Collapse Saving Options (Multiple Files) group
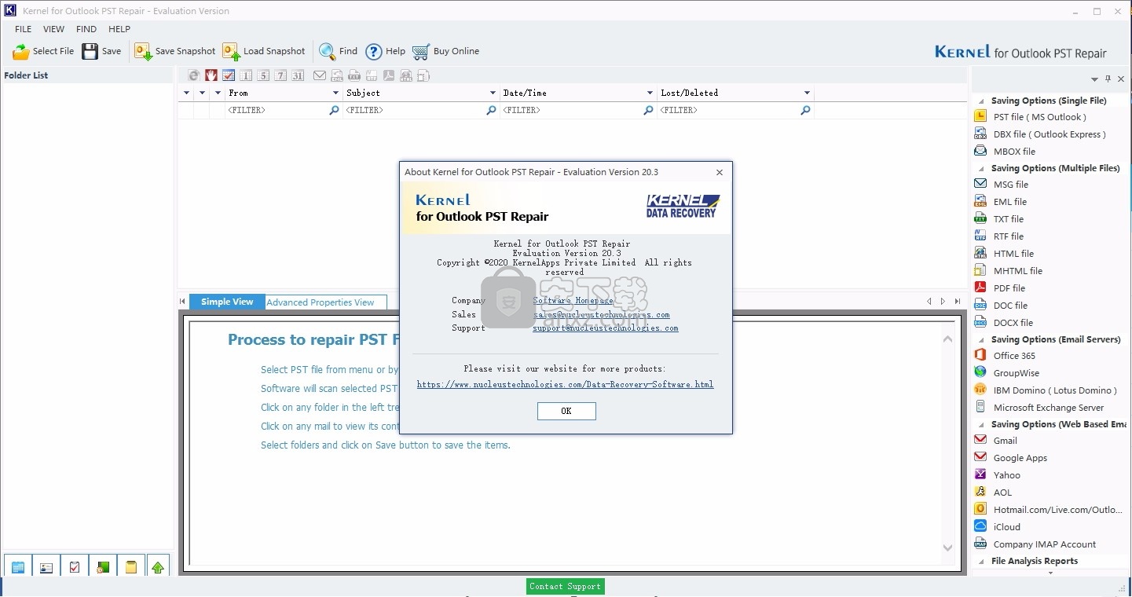The height and width of the screenshot is (597, 1132). click(x=981, y=169)
